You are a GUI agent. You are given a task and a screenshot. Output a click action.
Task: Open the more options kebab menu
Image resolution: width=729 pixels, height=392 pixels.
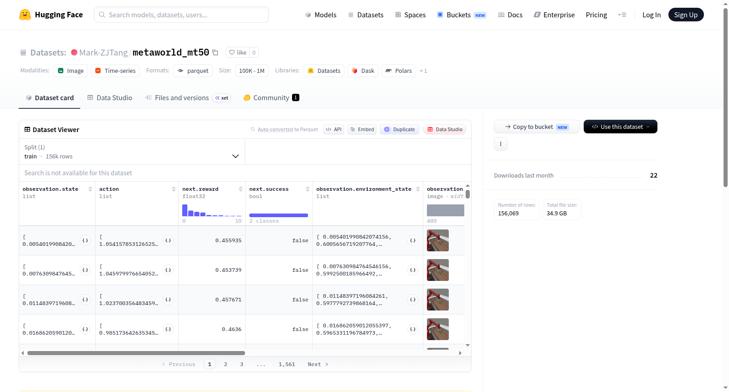click(501, 144)
